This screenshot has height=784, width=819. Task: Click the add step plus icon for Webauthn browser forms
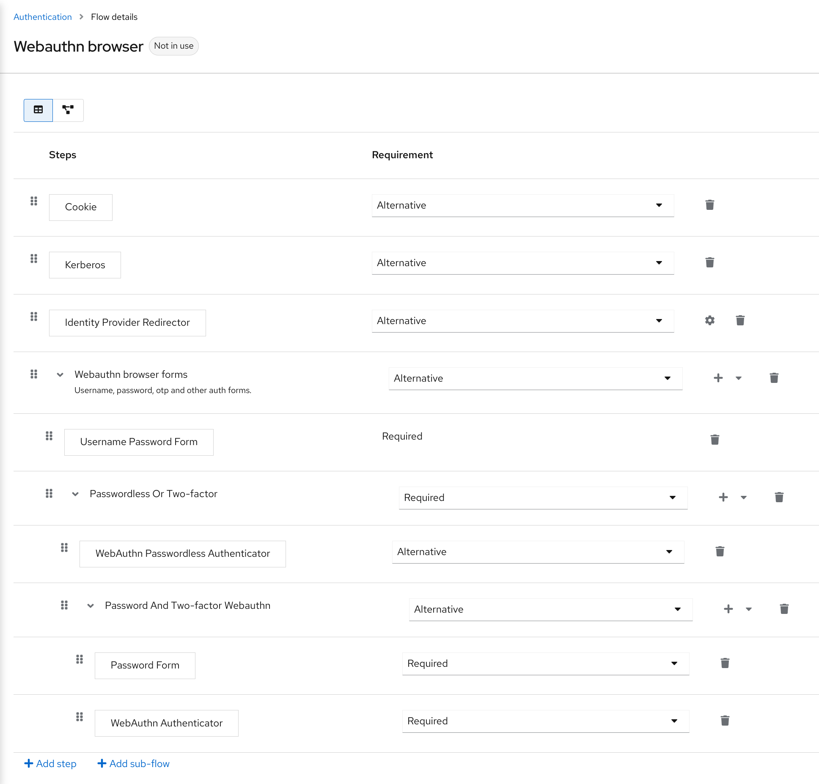click(718, 378)
